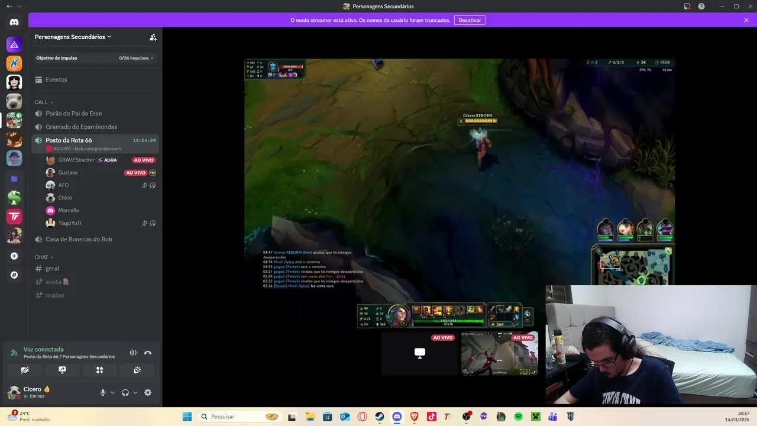Image resolution: width=757 pixels, height=426 pixels.
Task: Open the red character live stream thumbnail
Action: (x=500, y=353)
